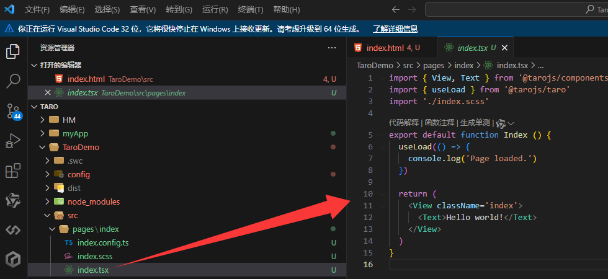This screenshot has width=608, height=279.
Task: Click the React icon in breadcrumb bar
Action: point(488,66)
